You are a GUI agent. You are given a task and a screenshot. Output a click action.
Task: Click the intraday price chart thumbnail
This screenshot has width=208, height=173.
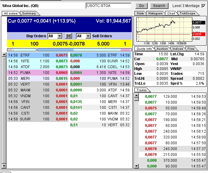tap(164, 31)
